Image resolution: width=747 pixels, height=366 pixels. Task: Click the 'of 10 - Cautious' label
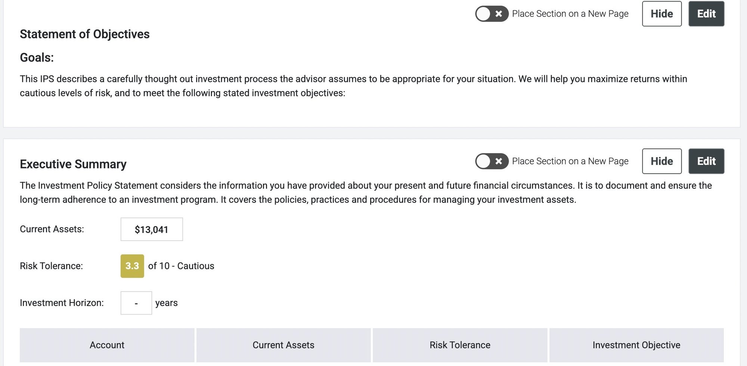[x=181, y=266]
